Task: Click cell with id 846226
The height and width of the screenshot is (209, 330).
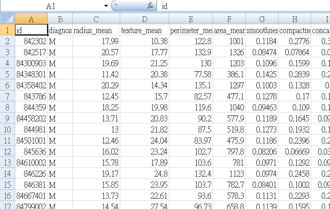Action: coord(31,174)
